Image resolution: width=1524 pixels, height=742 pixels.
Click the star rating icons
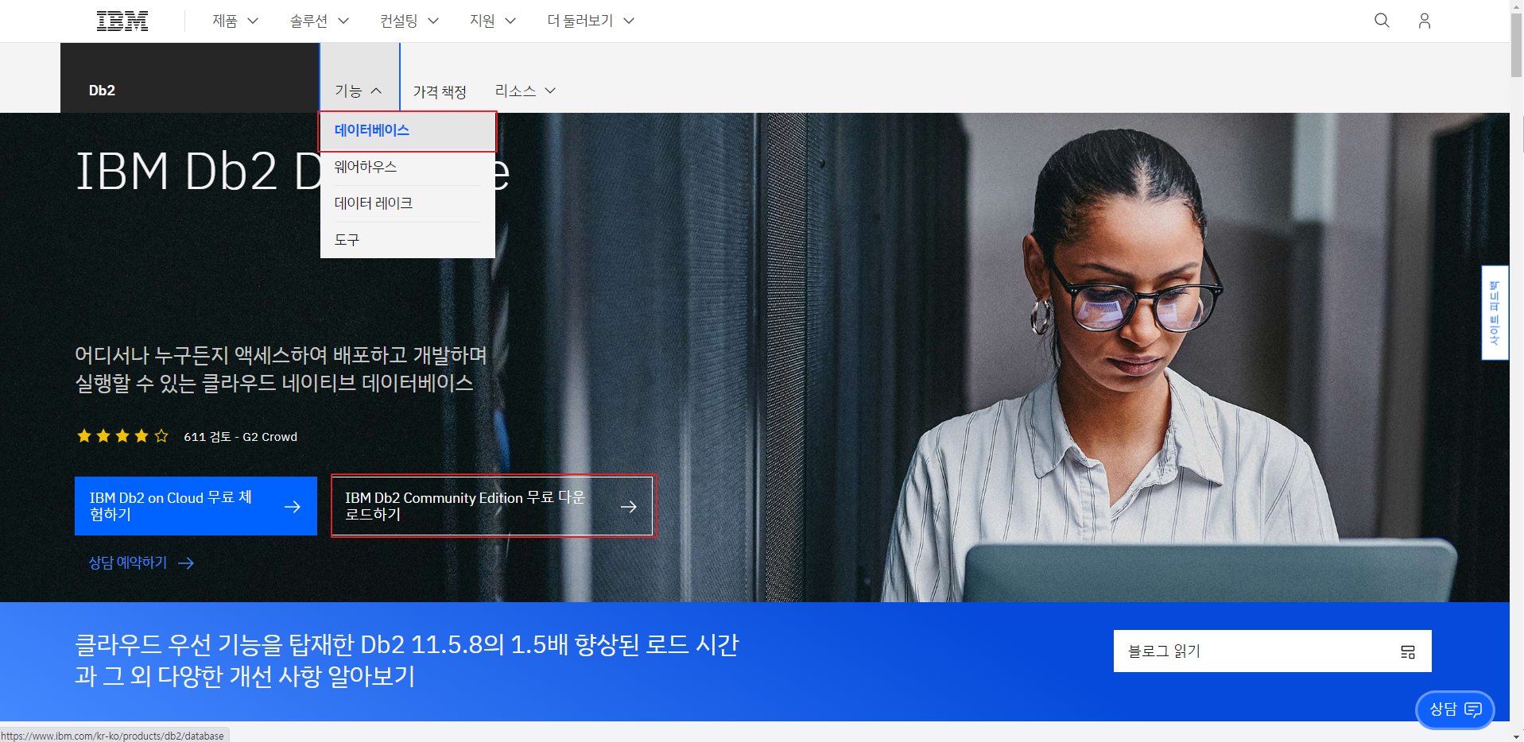tap(122, 436)
